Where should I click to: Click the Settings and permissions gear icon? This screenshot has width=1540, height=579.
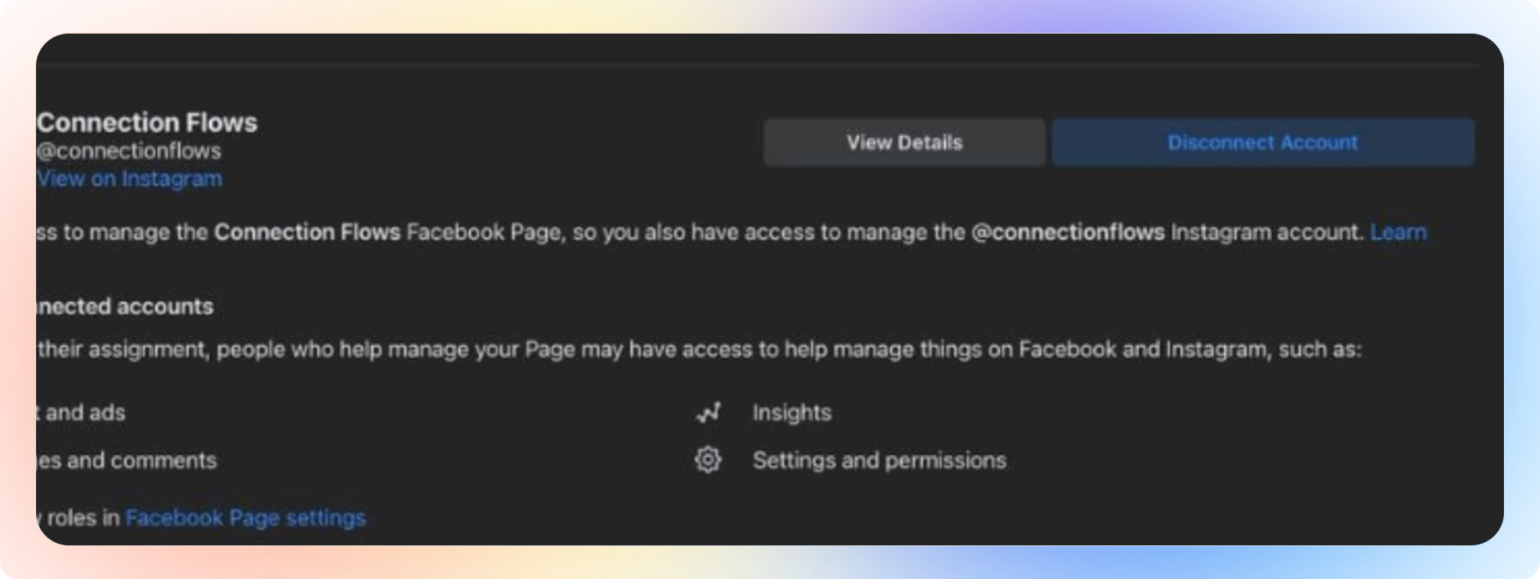pos(708,460)
